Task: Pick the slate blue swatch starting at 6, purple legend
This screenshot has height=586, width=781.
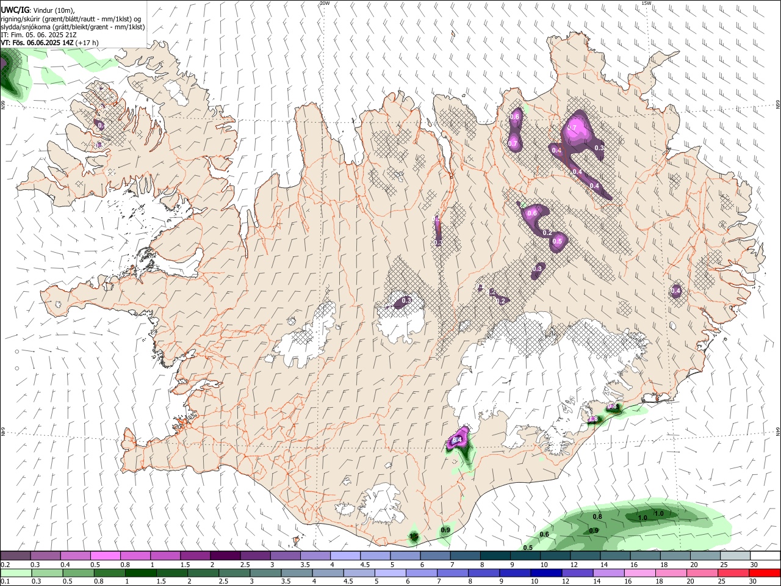Action: click(435, 556)
